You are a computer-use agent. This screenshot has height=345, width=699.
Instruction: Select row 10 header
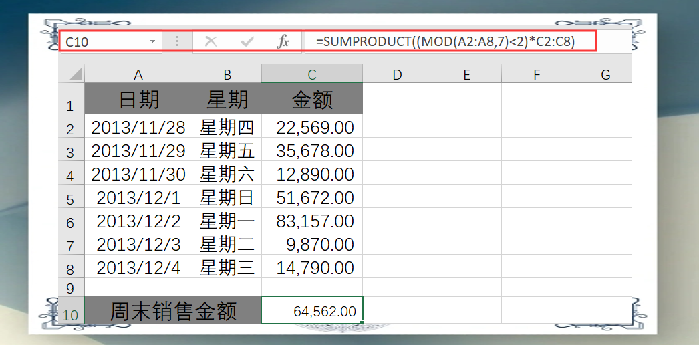click(x=72, y=310)
